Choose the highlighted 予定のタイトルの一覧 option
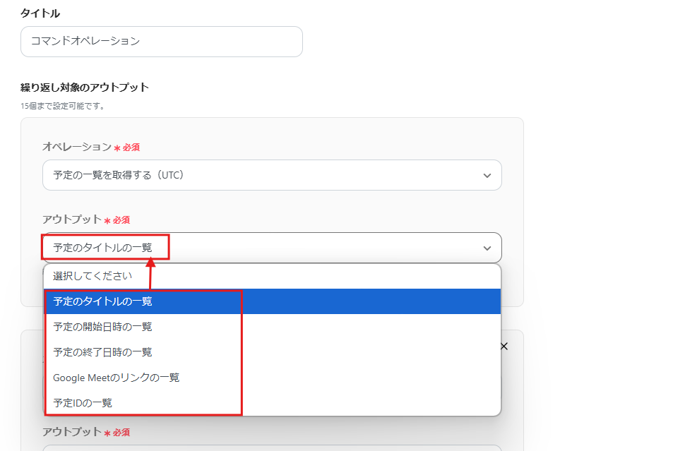This screenshot has height=451, width=697. point(103,301)
